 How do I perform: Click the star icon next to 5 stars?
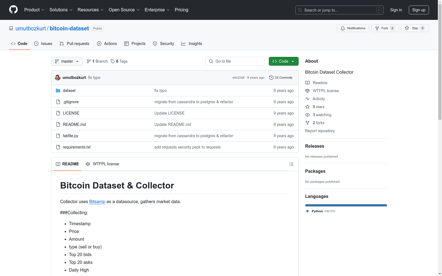point(307,107)
